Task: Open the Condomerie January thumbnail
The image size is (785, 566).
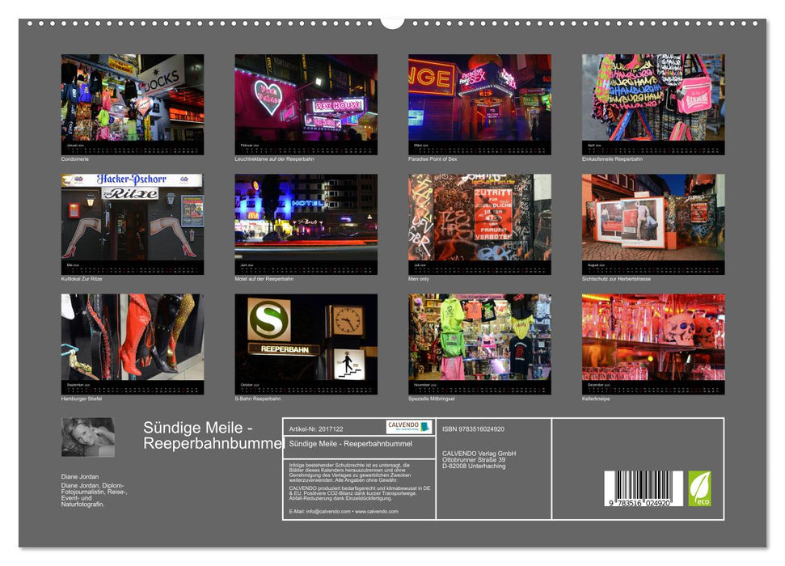Action: click(x=133, y=99)
